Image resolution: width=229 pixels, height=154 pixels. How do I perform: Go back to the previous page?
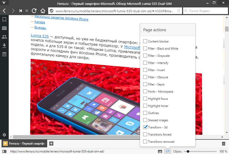click(x=4, y=11)
